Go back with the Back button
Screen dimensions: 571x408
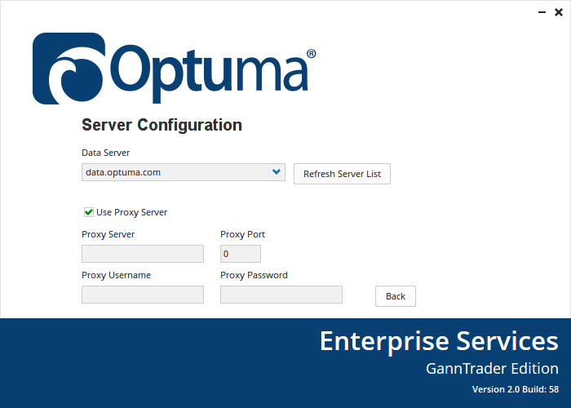point(395,296)
